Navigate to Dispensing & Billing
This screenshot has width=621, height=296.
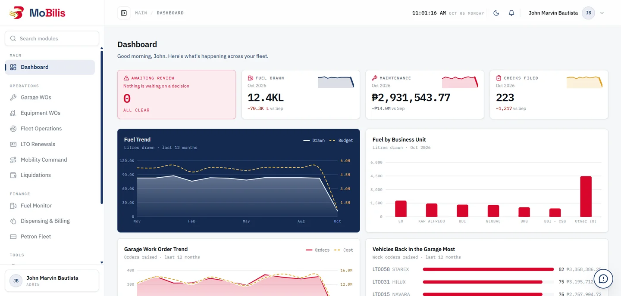pos(50,221)
